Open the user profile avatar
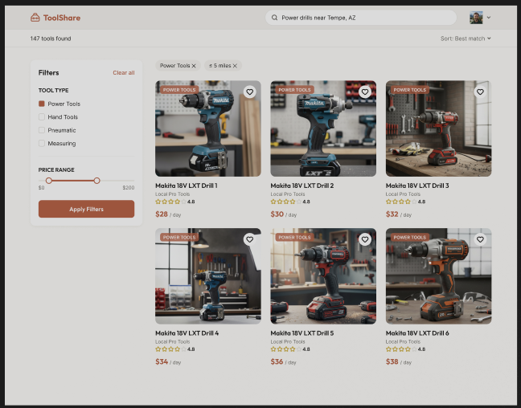The height and width of the screenshot is (408, 521). pyautogui.click(x=476, y=18)
